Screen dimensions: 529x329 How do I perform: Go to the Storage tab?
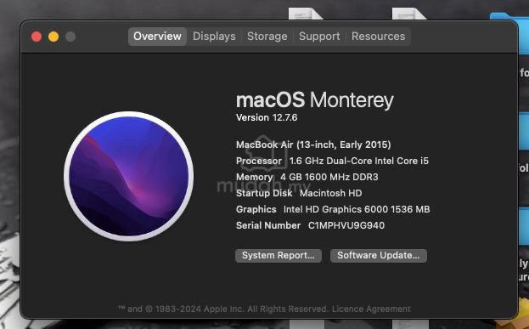267,37
